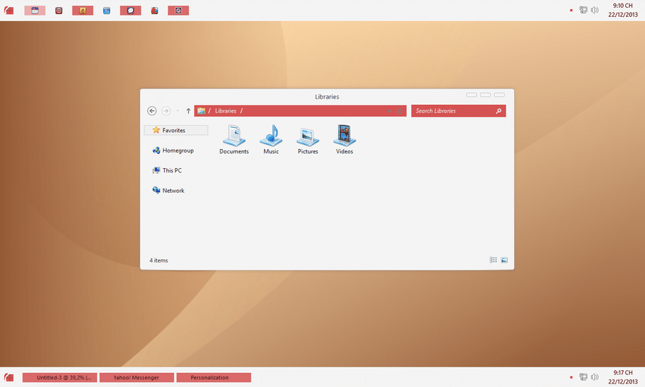Switch to Yahoo! Messenger taskbar window
645x387 pixels.
click(x=136, y=378)
